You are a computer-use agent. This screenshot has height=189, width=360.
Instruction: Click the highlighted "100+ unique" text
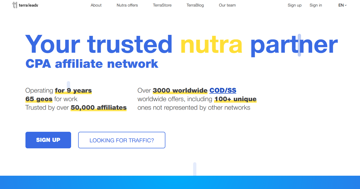235,99
